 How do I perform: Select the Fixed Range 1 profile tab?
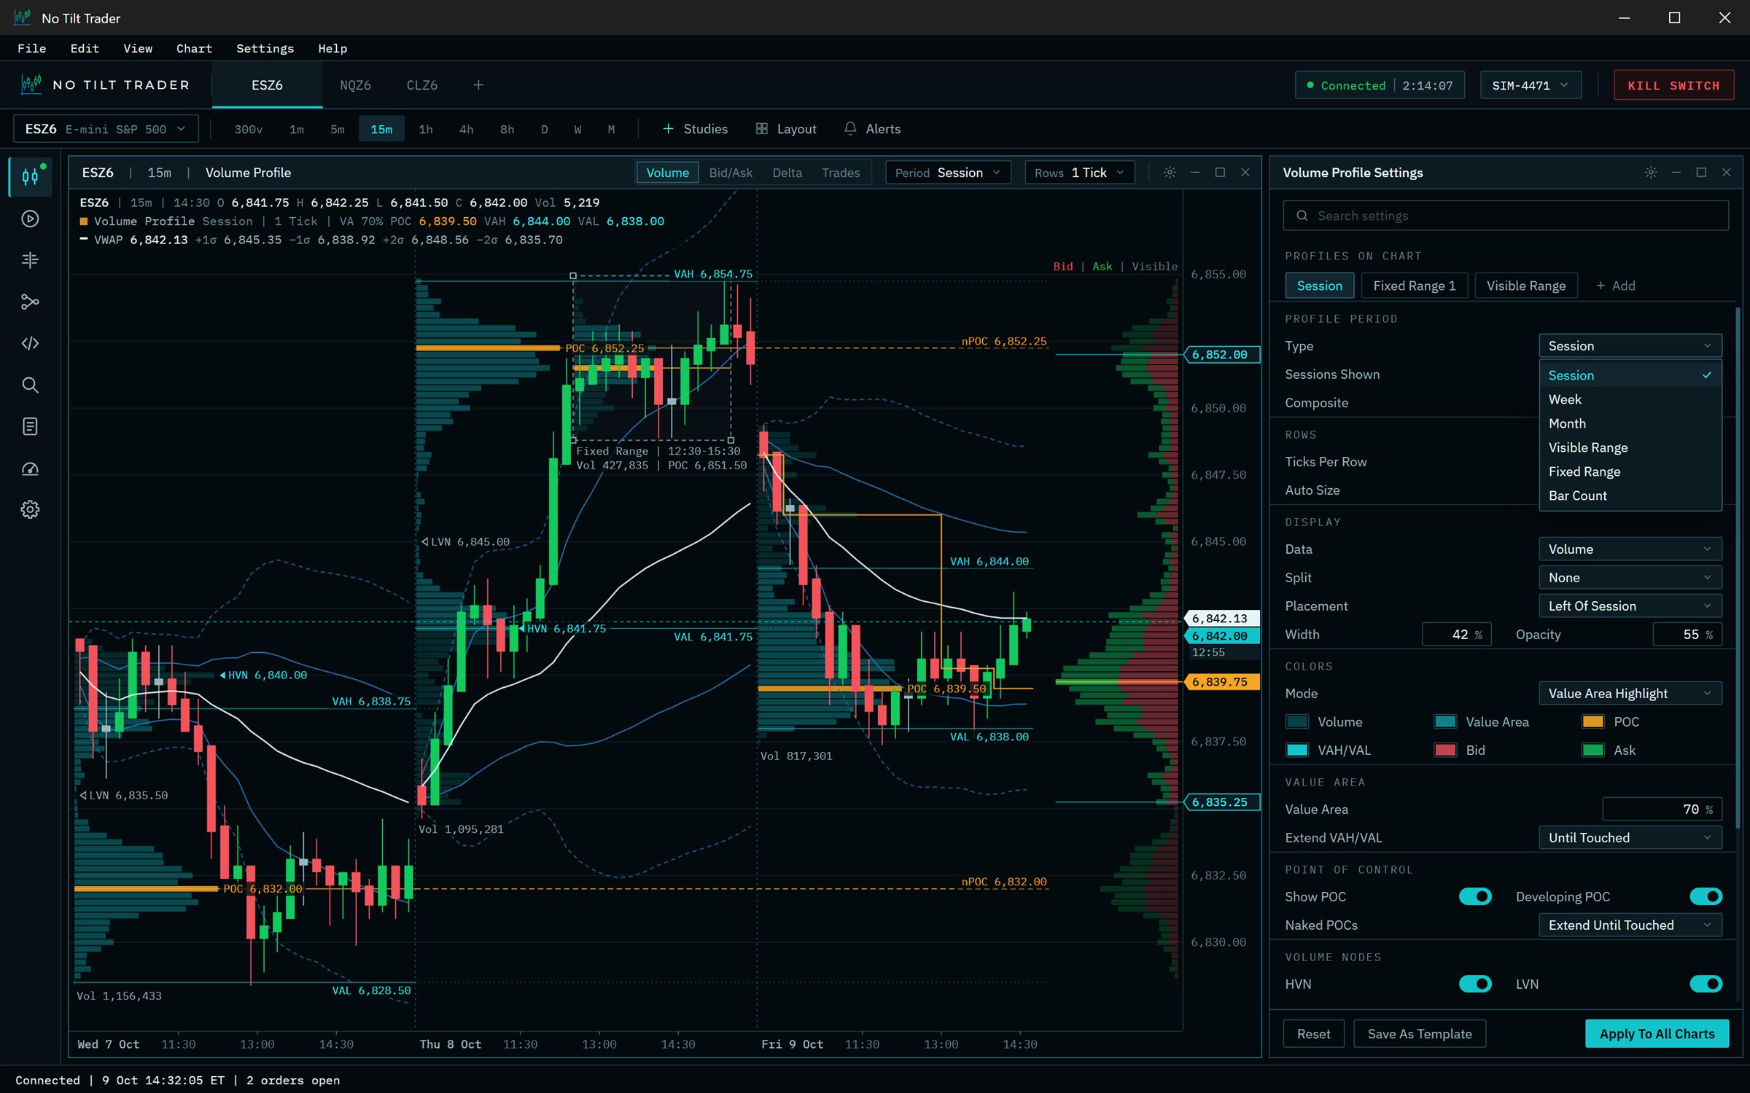[1415, 286]
